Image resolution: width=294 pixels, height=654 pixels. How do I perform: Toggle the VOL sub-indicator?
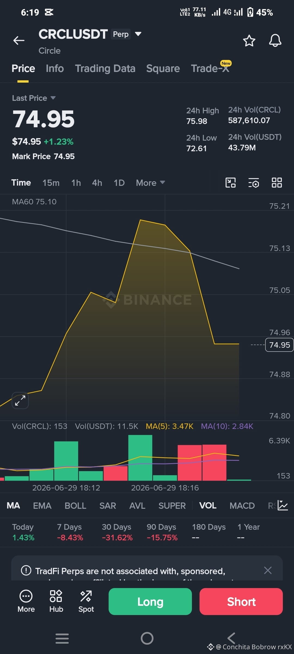[x=208, y=506]
